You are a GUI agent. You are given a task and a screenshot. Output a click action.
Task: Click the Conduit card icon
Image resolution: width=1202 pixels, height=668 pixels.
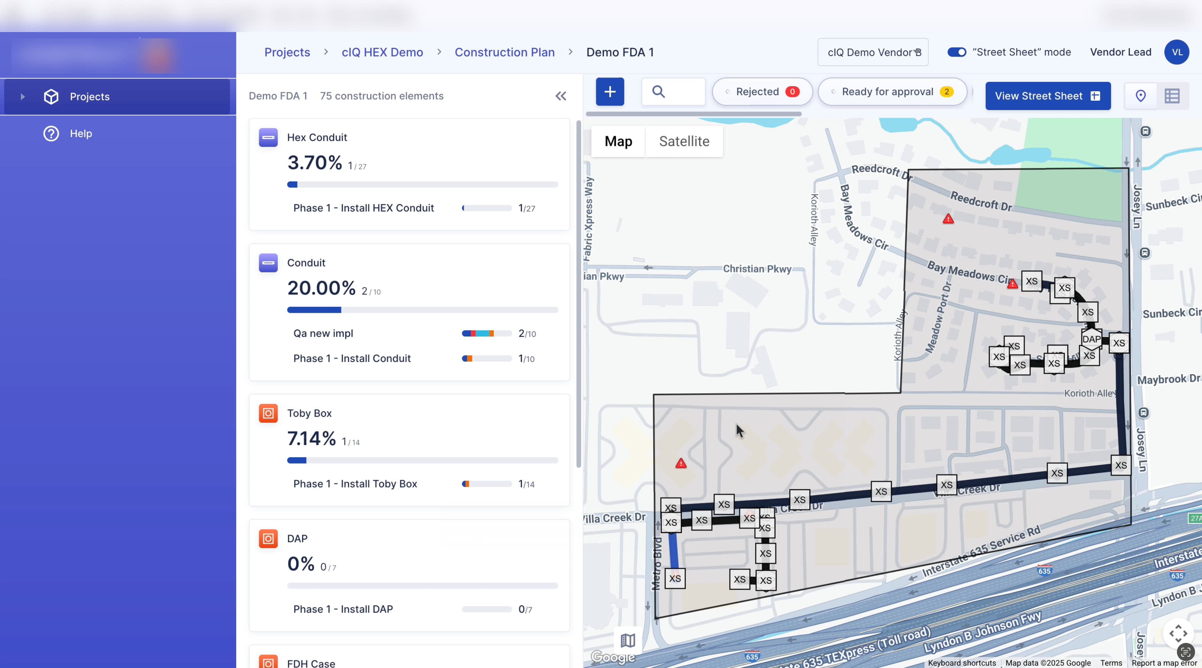(268, 263)
